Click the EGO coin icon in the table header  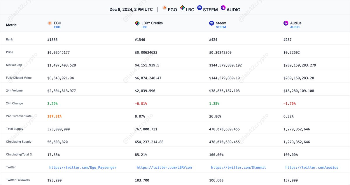click(50, 23)
